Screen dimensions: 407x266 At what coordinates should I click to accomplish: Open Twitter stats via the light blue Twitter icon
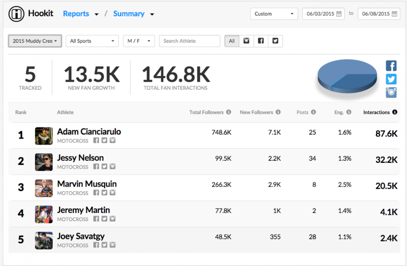[x=391, y=79]
